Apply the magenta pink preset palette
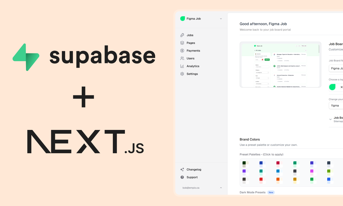The height and width of the screenshot is (206, 343). [313, 173]
